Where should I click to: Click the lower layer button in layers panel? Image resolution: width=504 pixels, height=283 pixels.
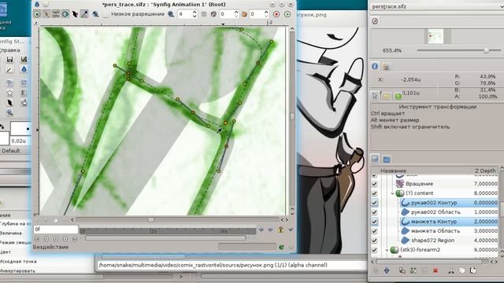[x=387, y=270]
